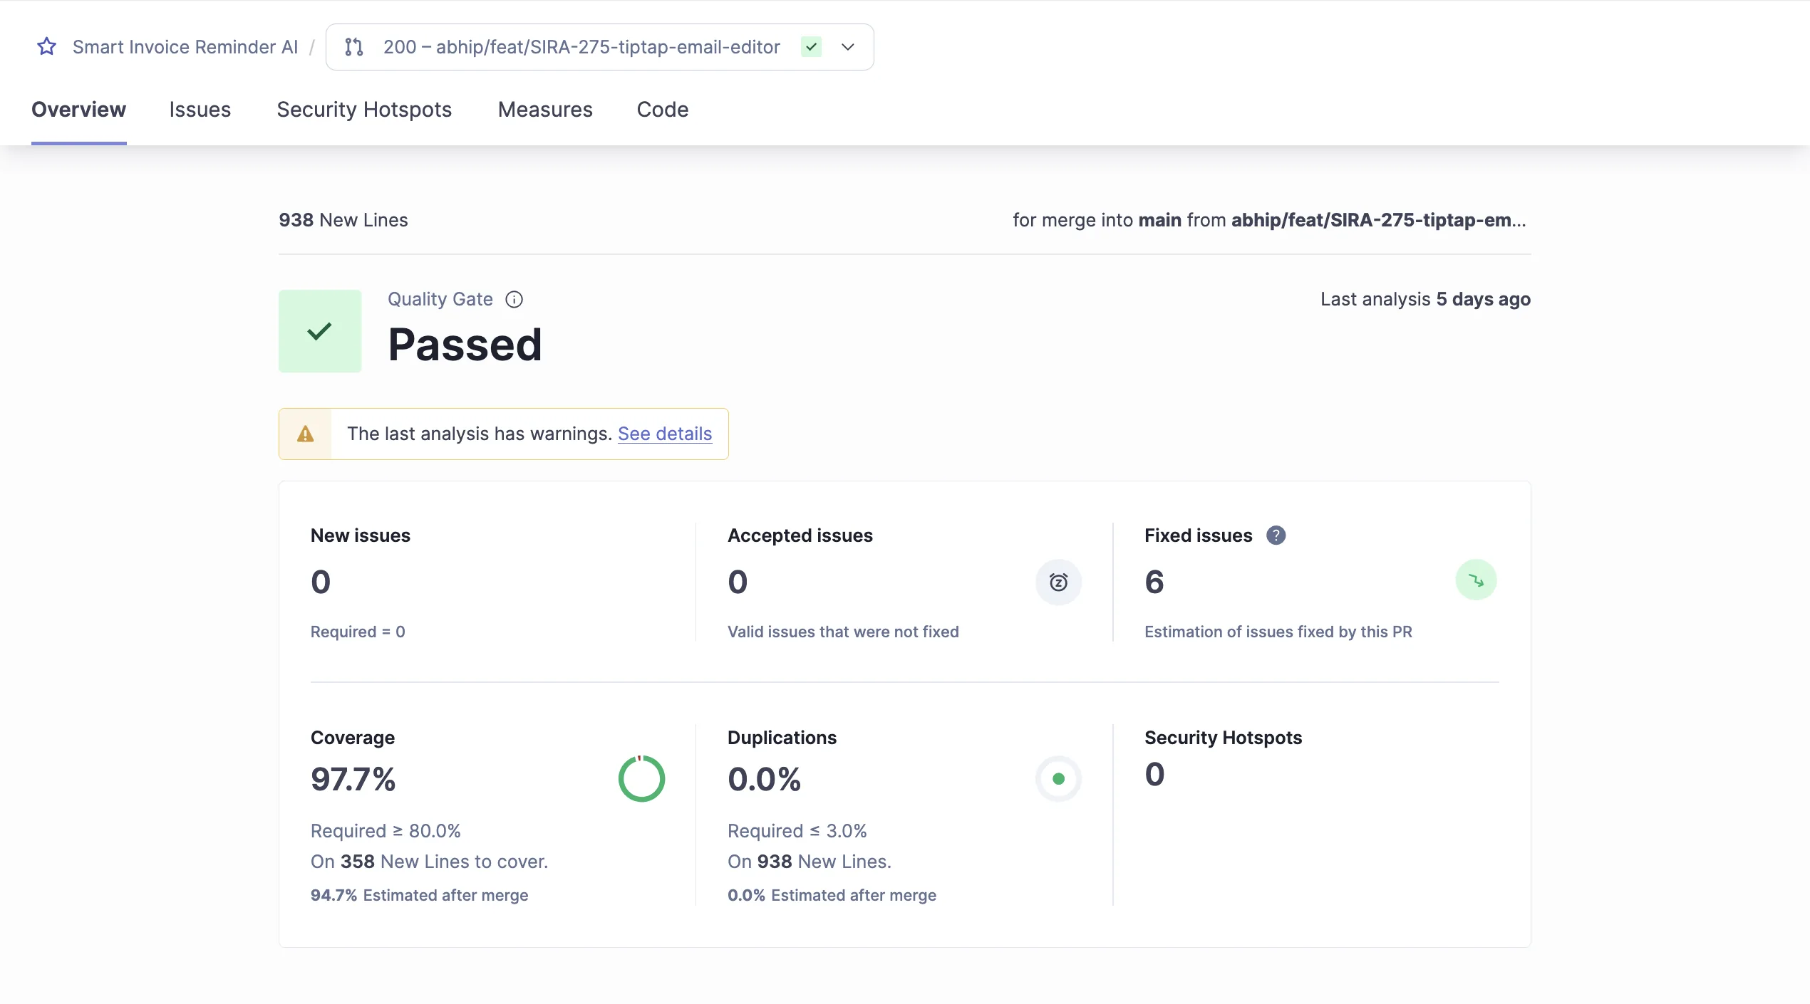
Task: Open the See details warnings link
Action: 665,434
